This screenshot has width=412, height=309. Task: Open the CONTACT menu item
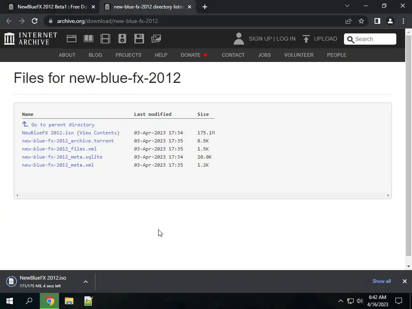click(233, 55)
